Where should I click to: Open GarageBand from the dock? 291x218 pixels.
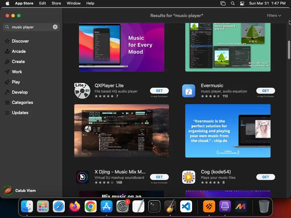pyautogui.click(x=170, y=206)
